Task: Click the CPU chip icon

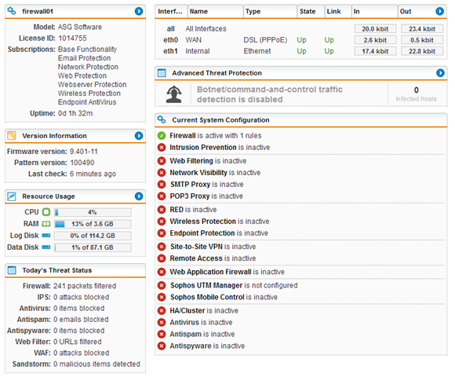Action: point(46,212)
